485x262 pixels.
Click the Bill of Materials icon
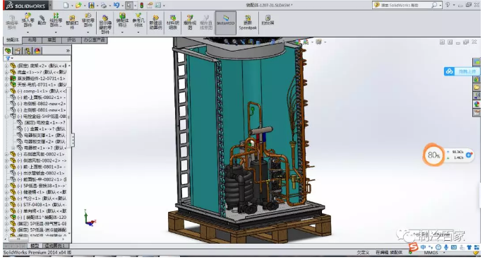[x=173, y=23]
